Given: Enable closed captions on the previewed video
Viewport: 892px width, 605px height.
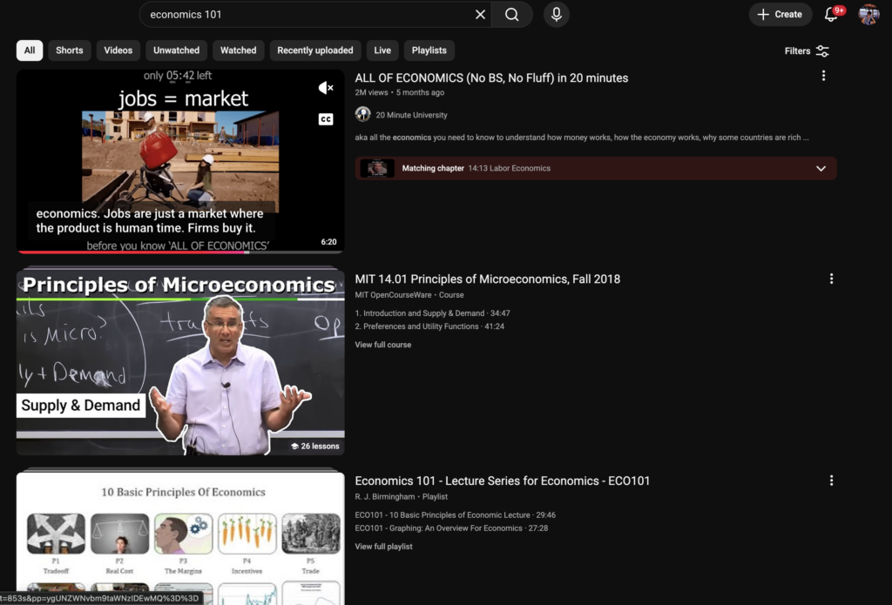Looking at the screenshot, I should [x=326, y=119].
